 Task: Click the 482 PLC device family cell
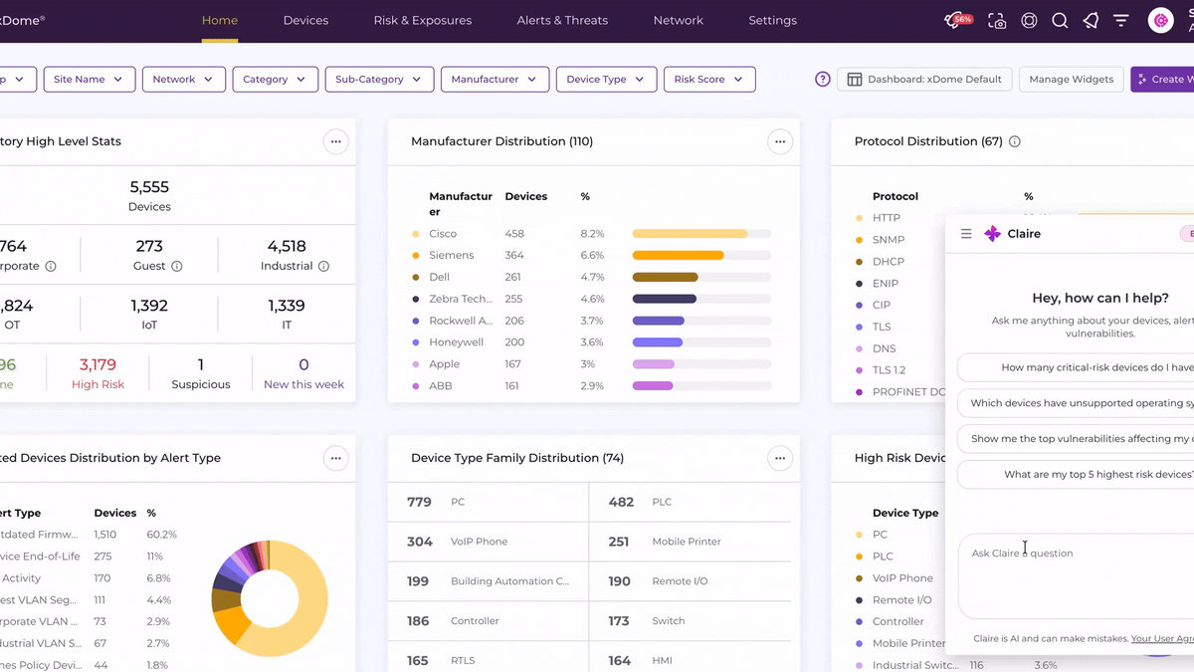point(692,502)
